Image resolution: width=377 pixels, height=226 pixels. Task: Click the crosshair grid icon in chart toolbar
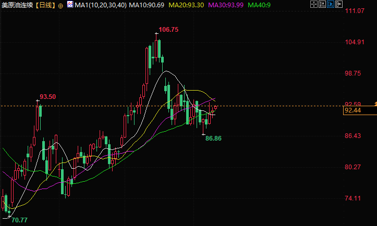click(314, 4)
